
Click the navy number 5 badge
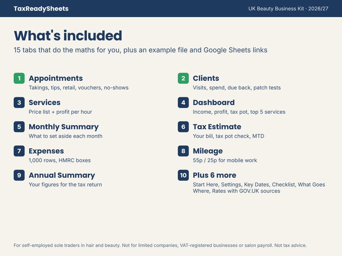pyautogui.click(x=19, y=127)
